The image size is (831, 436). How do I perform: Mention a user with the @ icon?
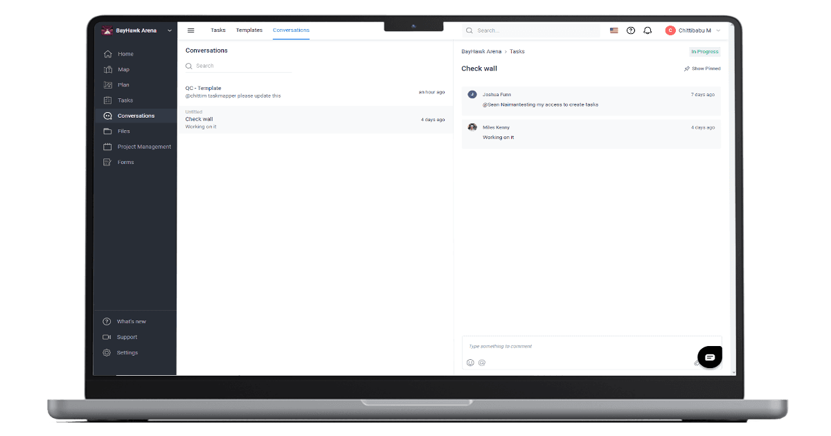pyautogui.click(x=482, y=363)
